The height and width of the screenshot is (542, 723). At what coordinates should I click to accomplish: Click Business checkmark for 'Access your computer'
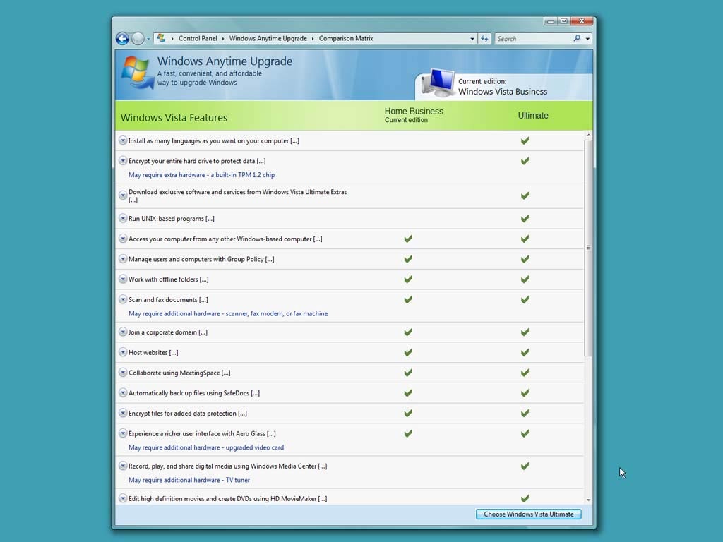coord(408,239)
